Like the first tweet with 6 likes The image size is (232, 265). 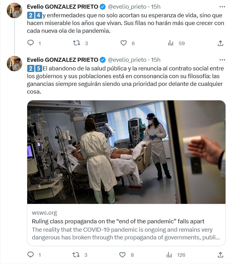[x=124, y=43]
